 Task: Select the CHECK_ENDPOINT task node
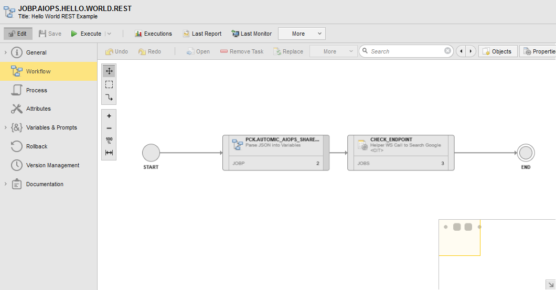pos(401,153)
